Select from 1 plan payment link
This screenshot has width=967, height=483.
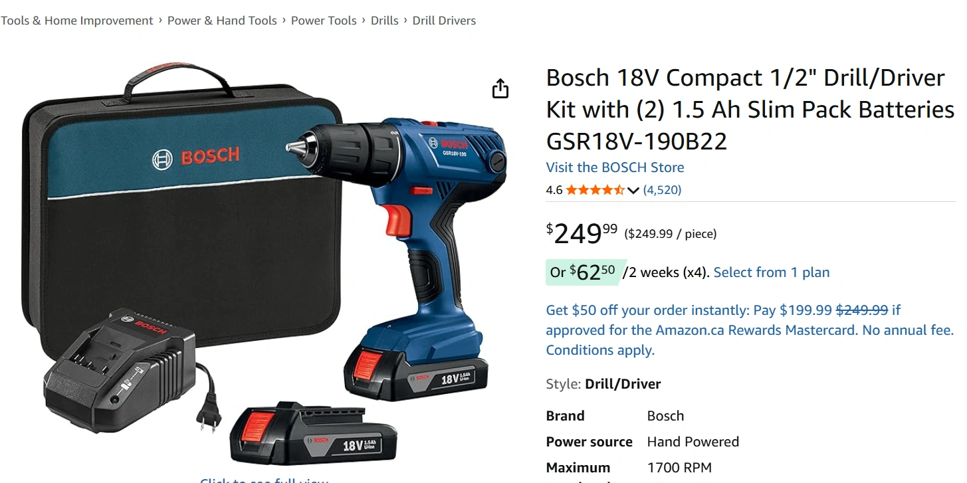click(x=772, y=272)
